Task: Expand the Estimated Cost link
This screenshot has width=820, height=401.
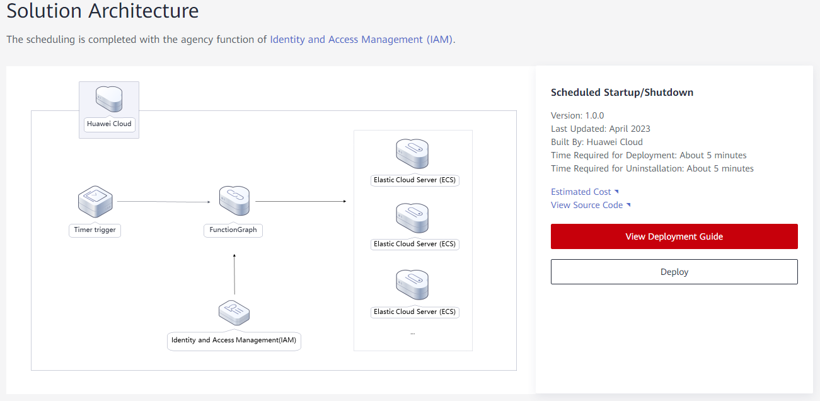Action: coord(580,192)
